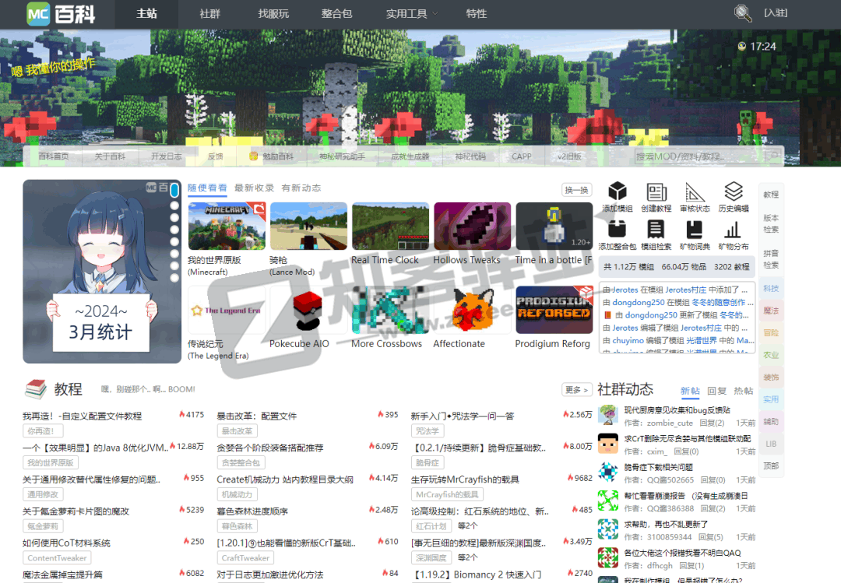The width and height of the screenshot is (841, 583).
Task: Open 矿物分布 bar chart icon
Action: click(733, 230)
